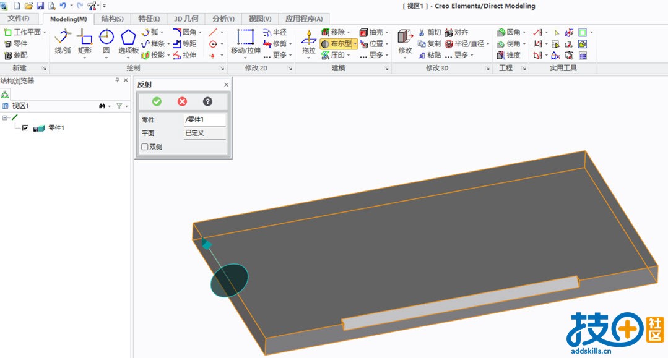Viewport: 668px width, 358px height.
Task: Open the calculator icon in 实用工具
Action: coord(583,56)
